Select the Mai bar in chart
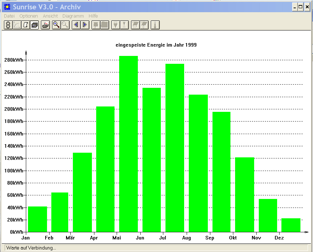Viewport: 313px width, 252px height. click(x=129, y=144)
